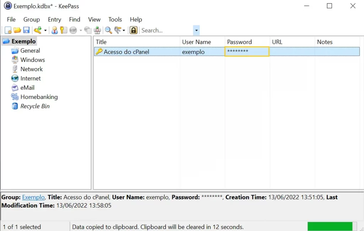
Task: Click the '1 of 1 selected' status text
Action: 22,227
